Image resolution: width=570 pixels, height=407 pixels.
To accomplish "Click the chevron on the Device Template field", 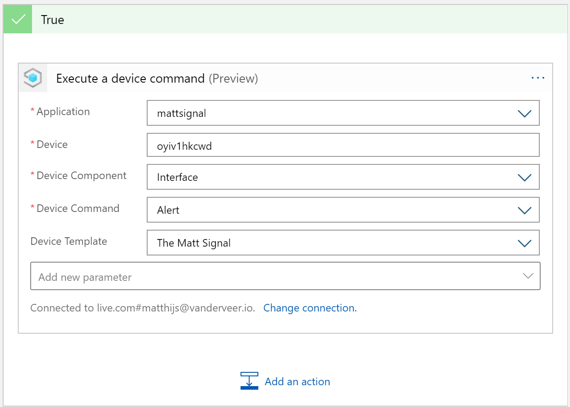I will point(524,243).
